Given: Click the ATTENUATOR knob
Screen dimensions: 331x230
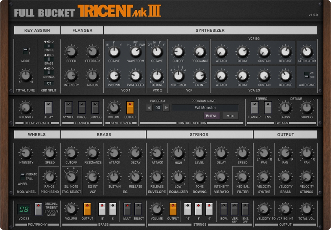Looking at the screenshot, I should tap(307, 52).
